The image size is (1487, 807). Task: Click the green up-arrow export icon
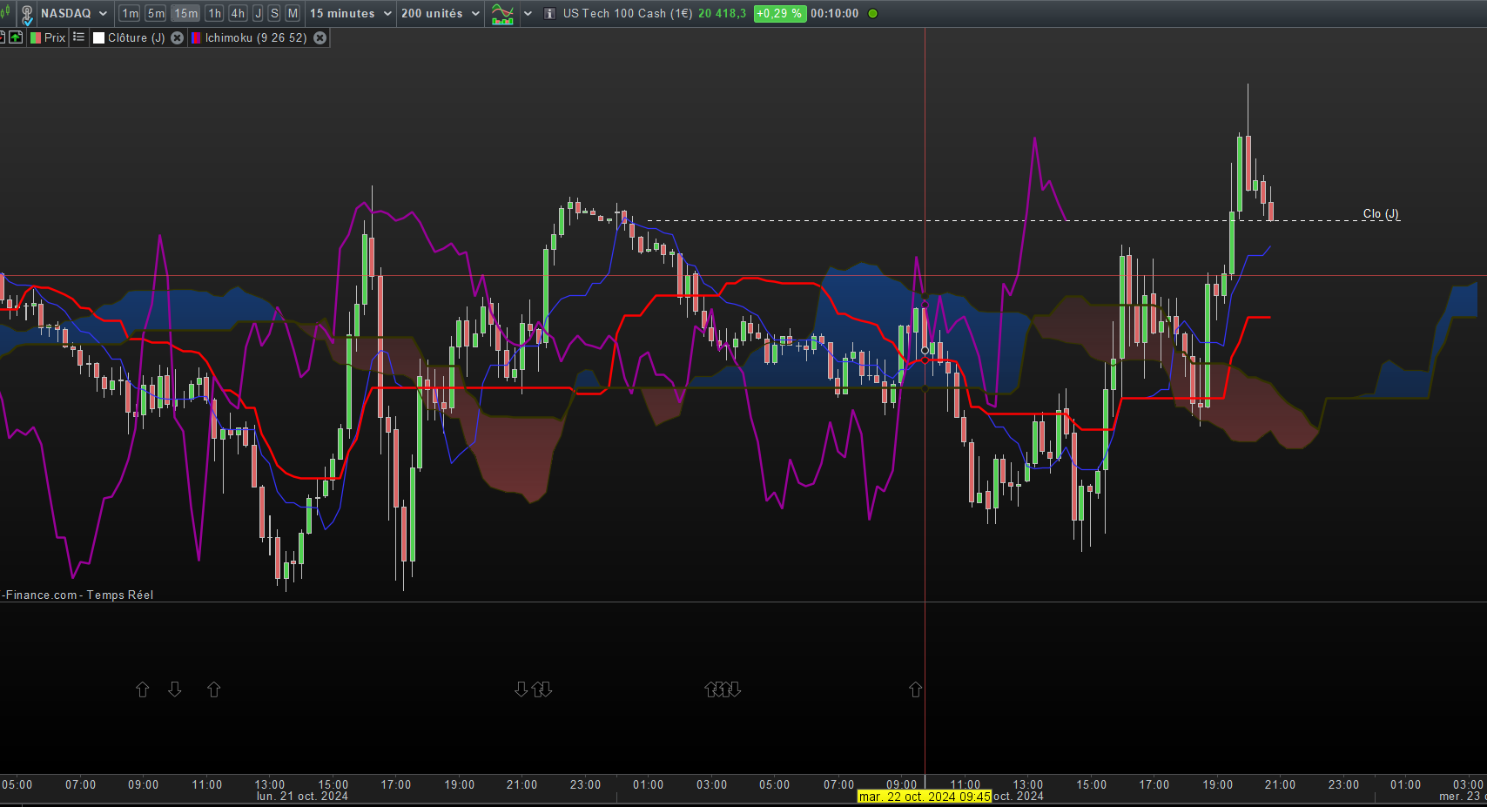[x=16, y=37]
